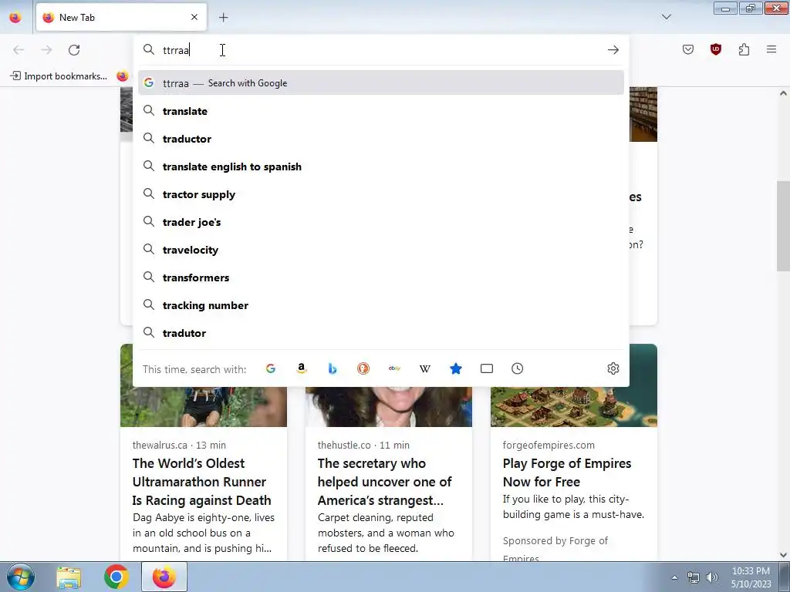The image size is (790, 592).
Task: Open the Extensions puzzle-piece menu
Action: click(744, 49)
